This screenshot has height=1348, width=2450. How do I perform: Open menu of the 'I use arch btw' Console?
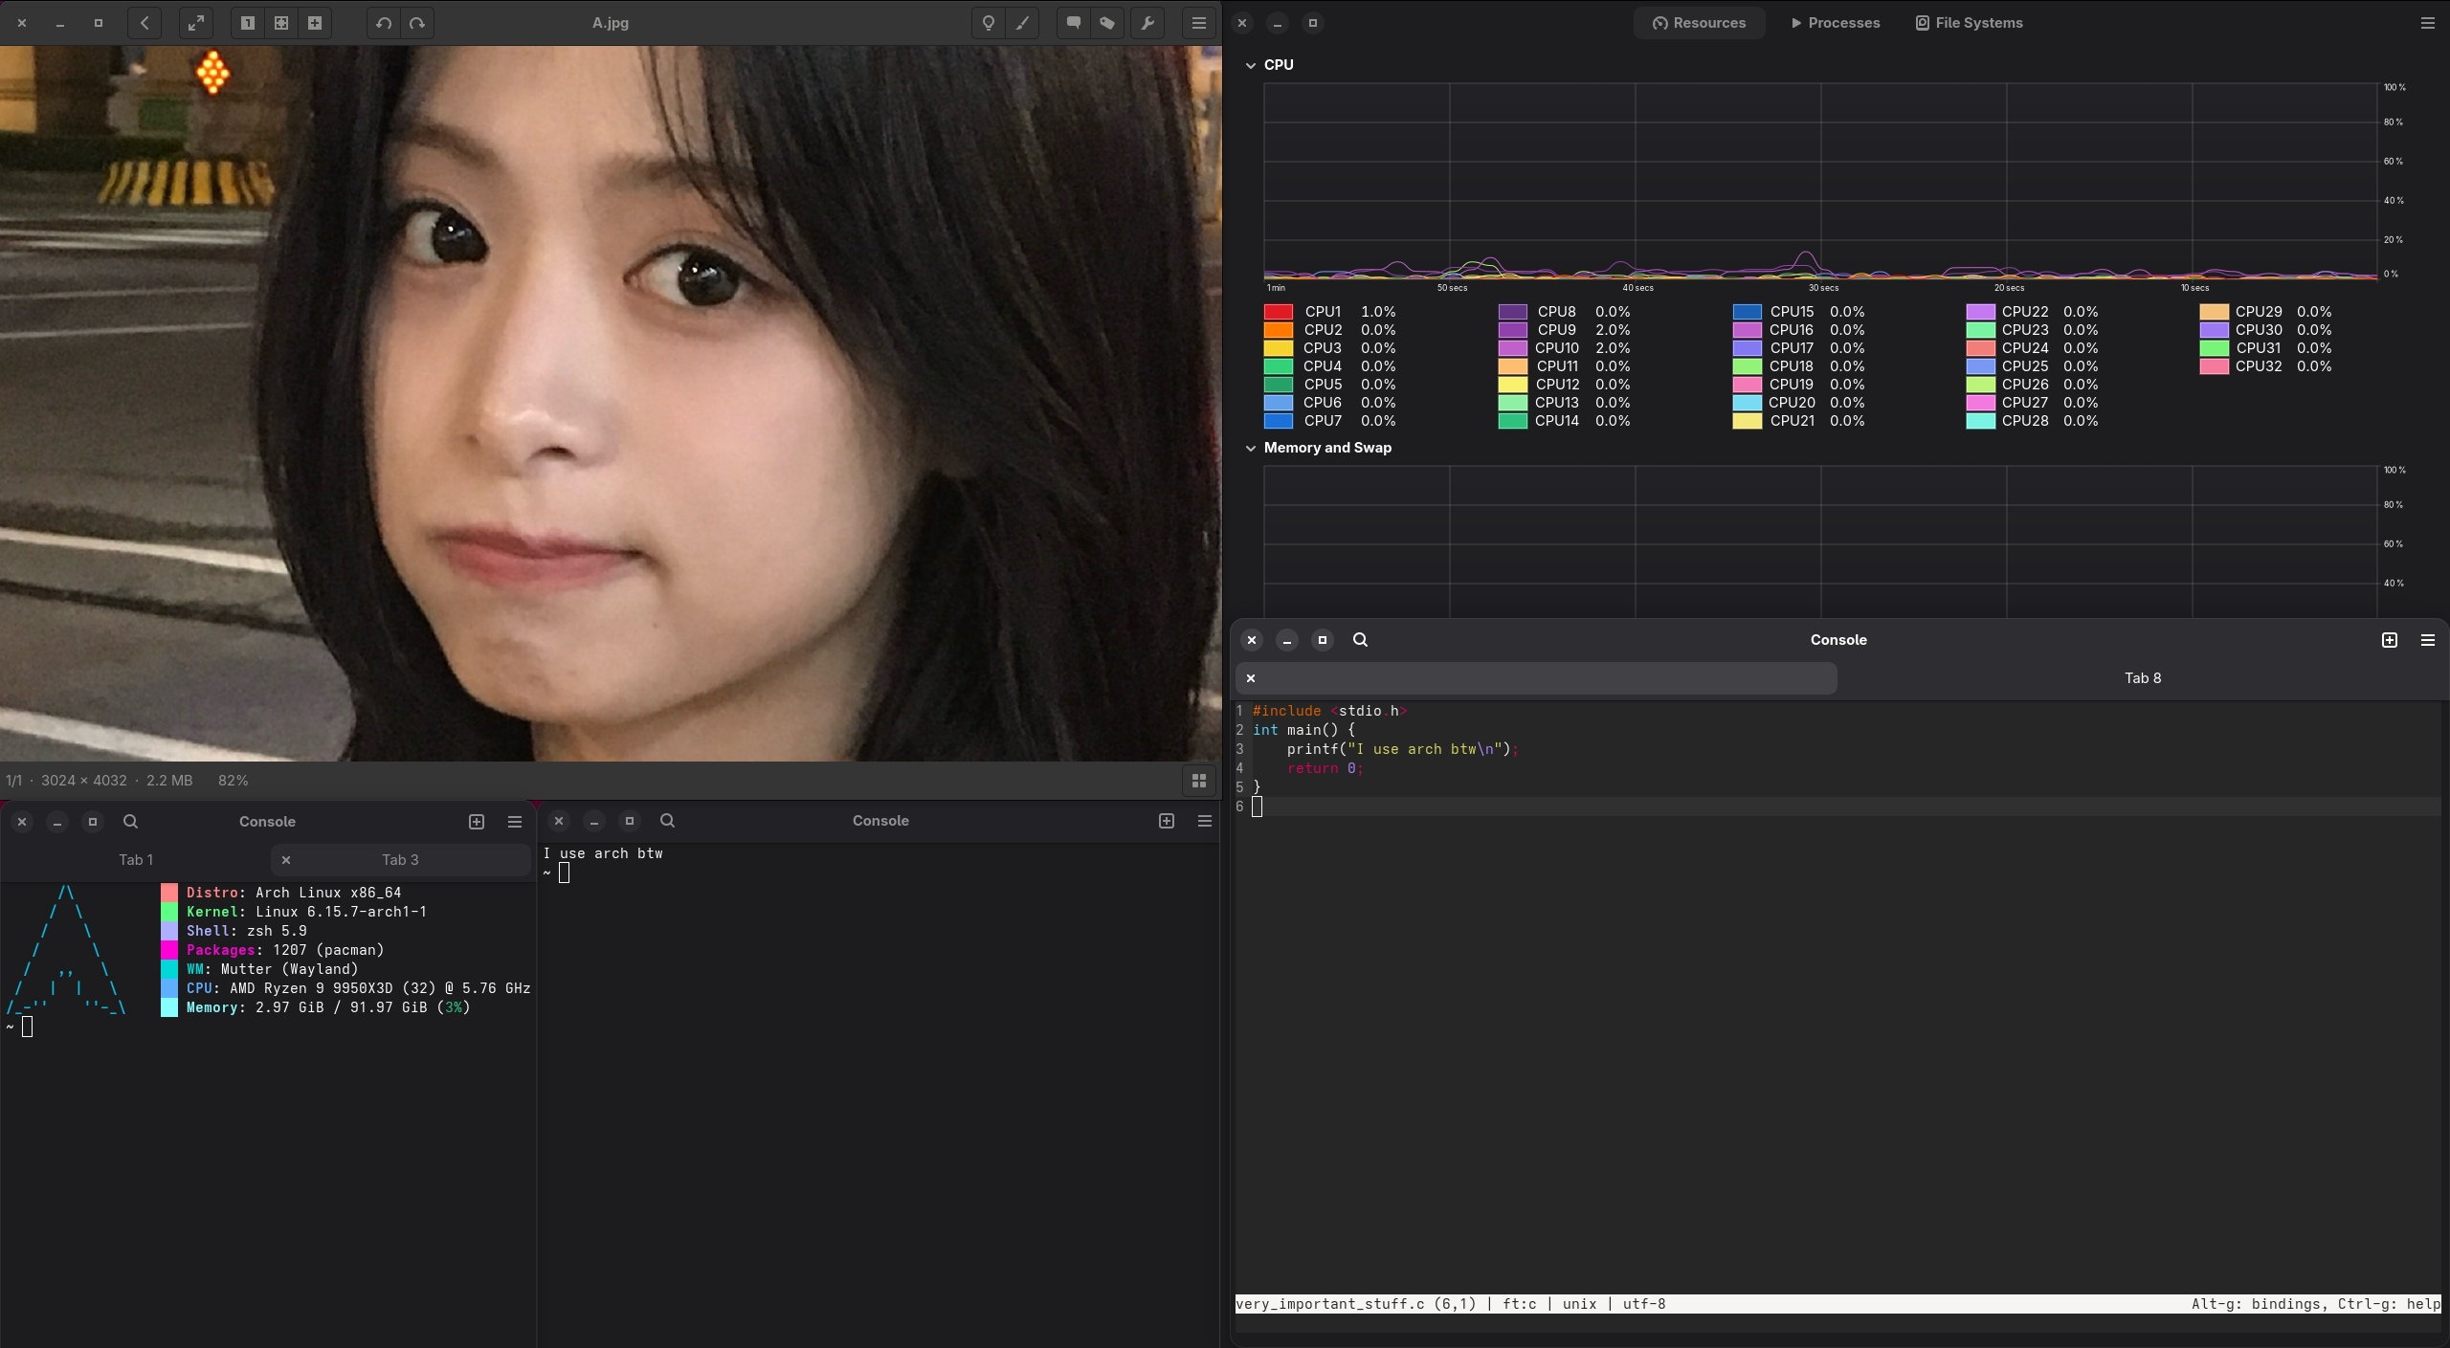tap(1205, 821)
